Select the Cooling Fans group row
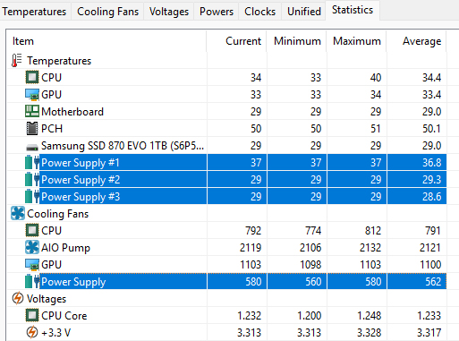459x341 pixels. coord(227,214)
